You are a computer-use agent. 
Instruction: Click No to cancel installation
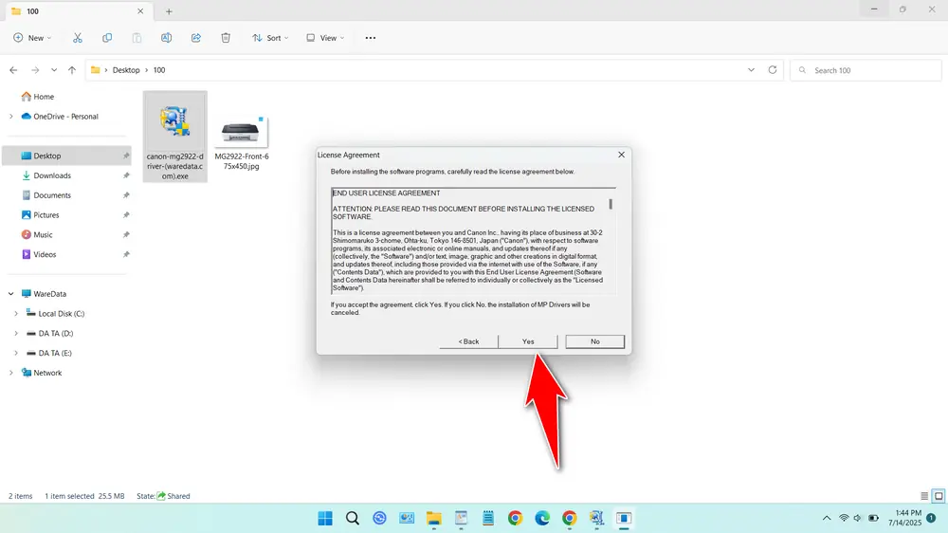click(595, 341)
